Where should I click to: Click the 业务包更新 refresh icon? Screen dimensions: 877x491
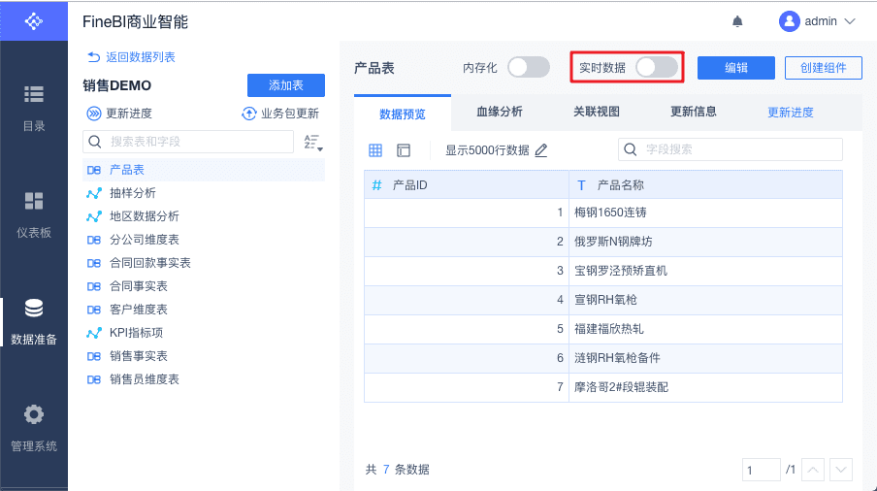click(249, 114)
